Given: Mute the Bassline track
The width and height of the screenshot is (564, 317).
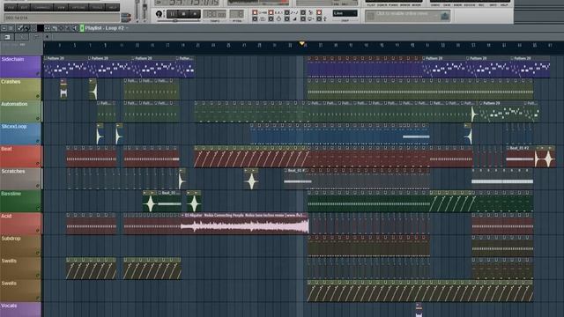Looking at the screenshot, I should tap(37, 208).
